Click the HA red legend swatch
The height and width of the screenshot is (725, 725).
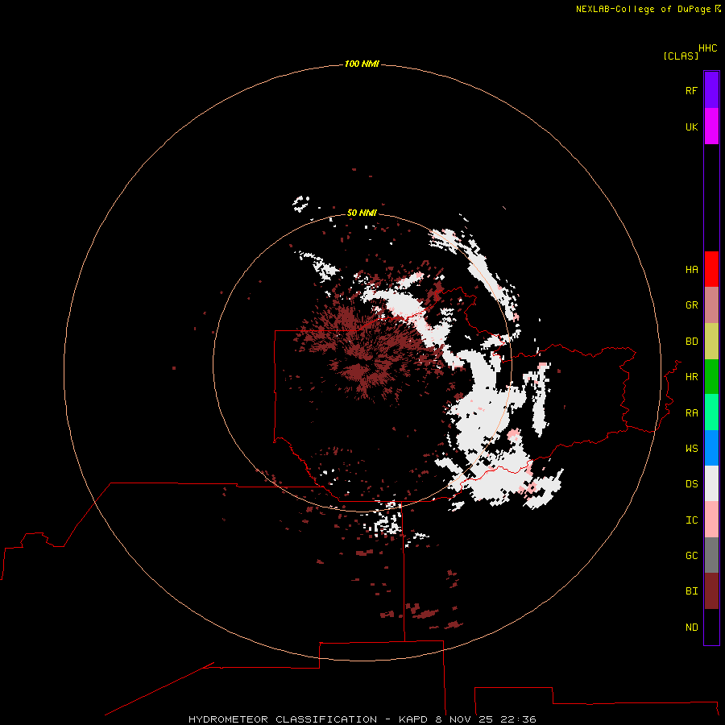click(x=711, y=269)
